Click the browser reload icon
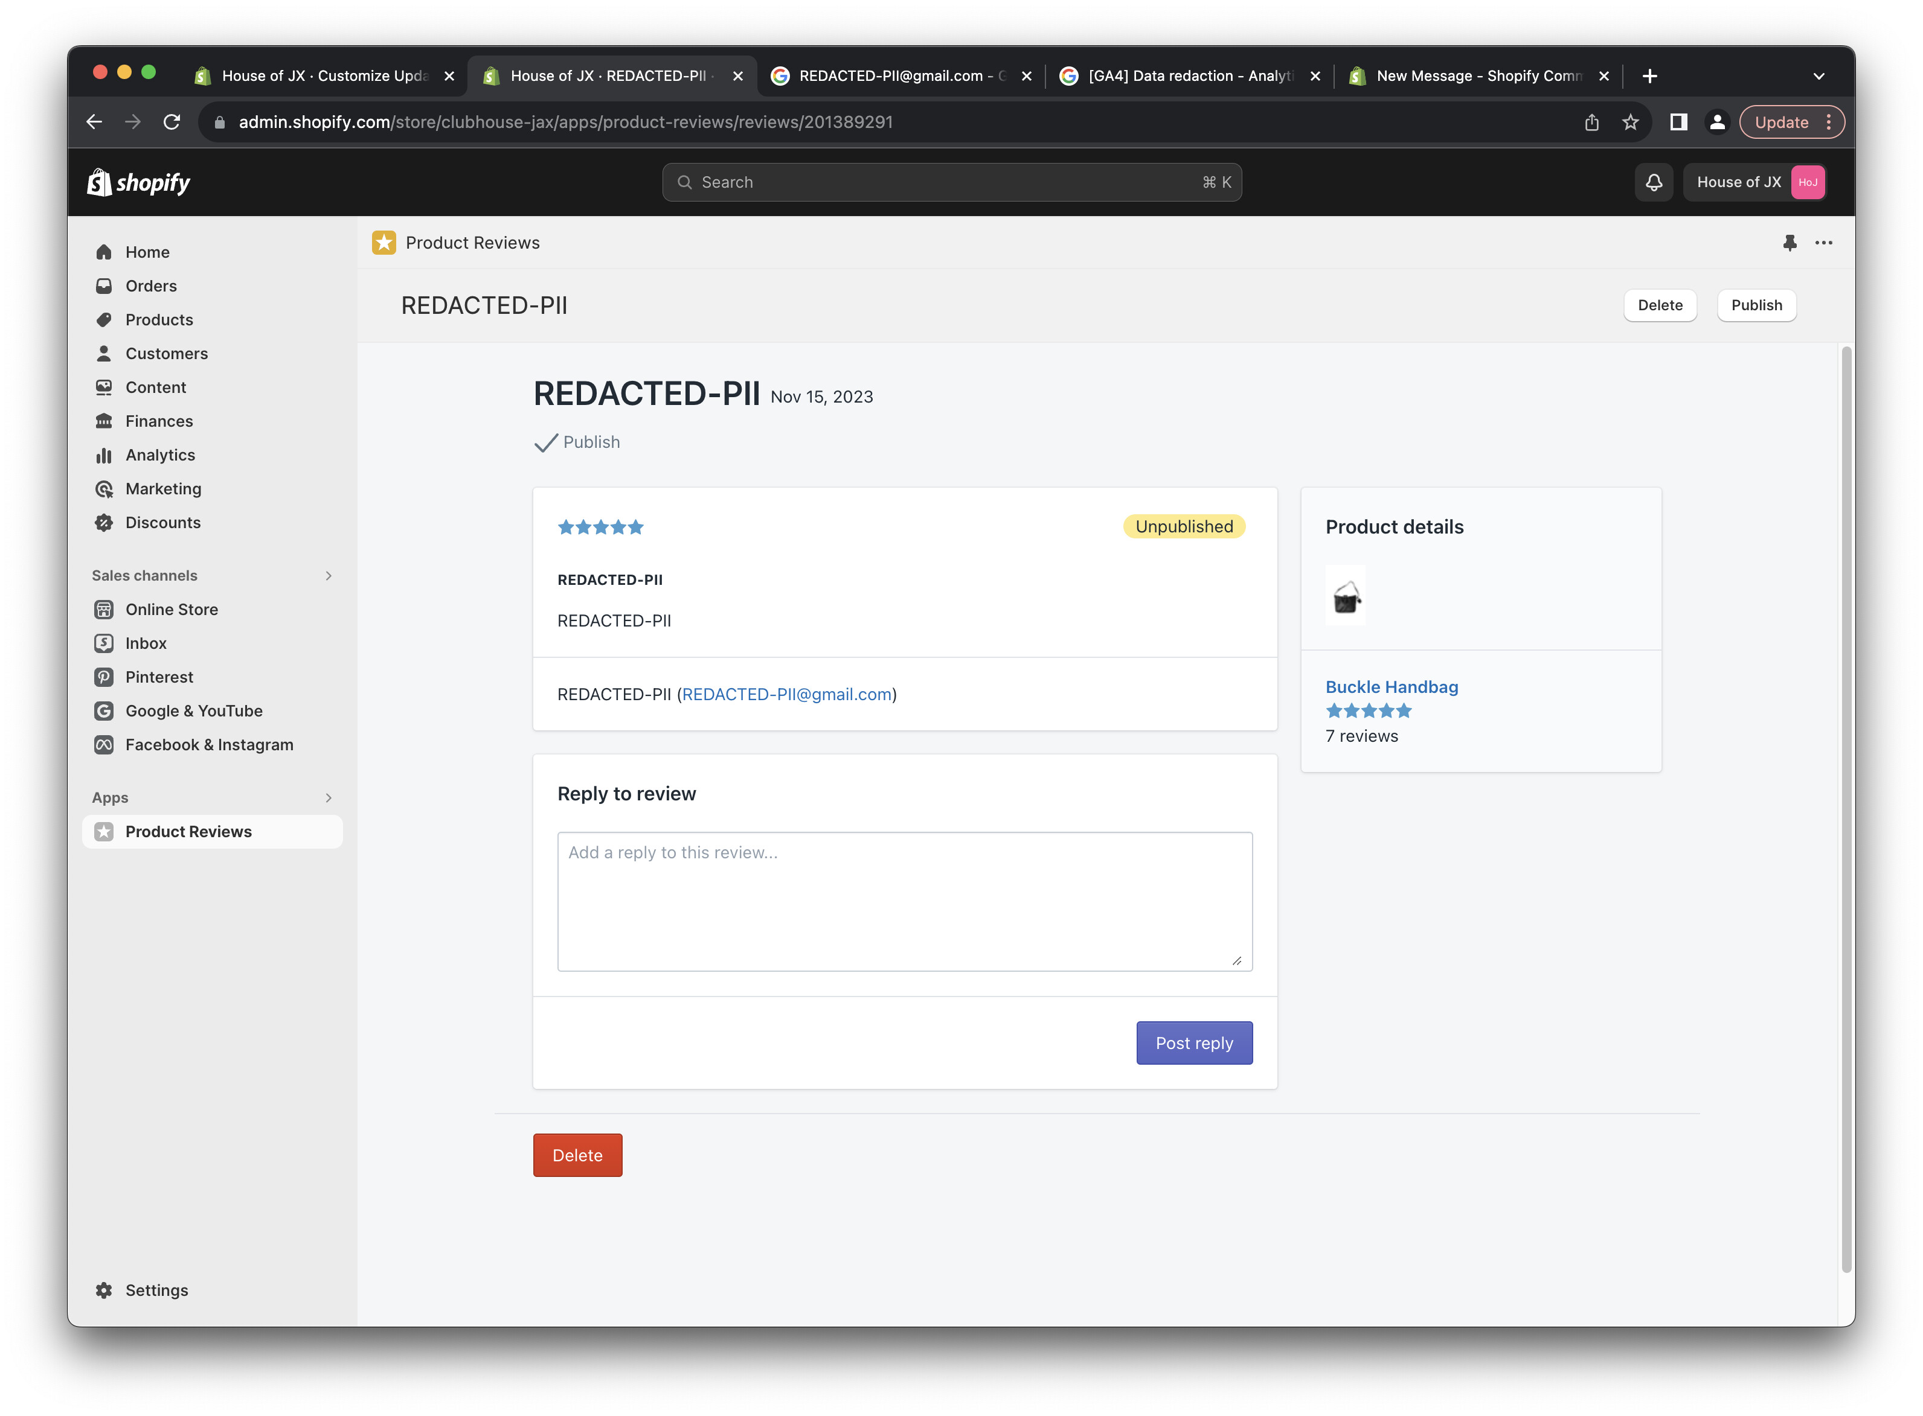The image size is (1923, 1416). (x=172, y=122)
